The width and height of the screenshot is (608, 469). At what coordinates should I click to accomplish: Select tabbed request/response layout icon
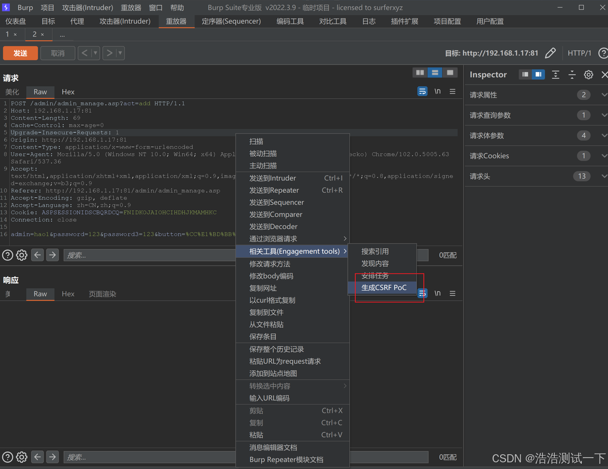tap(450, 73)
